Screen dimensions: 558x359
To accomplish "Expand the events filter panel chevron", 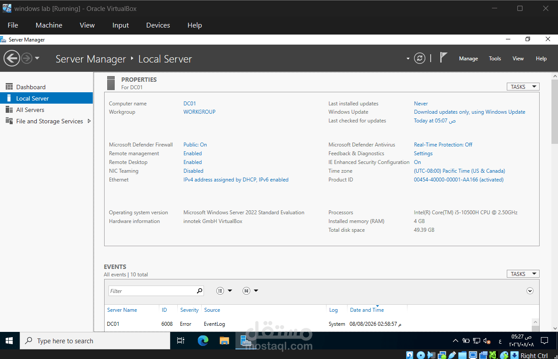I will pos(530,291).
